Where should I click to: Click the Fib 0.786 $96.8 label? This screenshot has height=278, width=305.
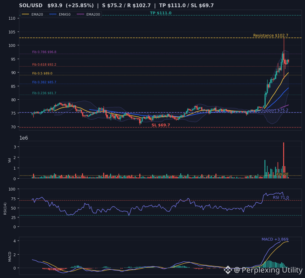[44, 52]
